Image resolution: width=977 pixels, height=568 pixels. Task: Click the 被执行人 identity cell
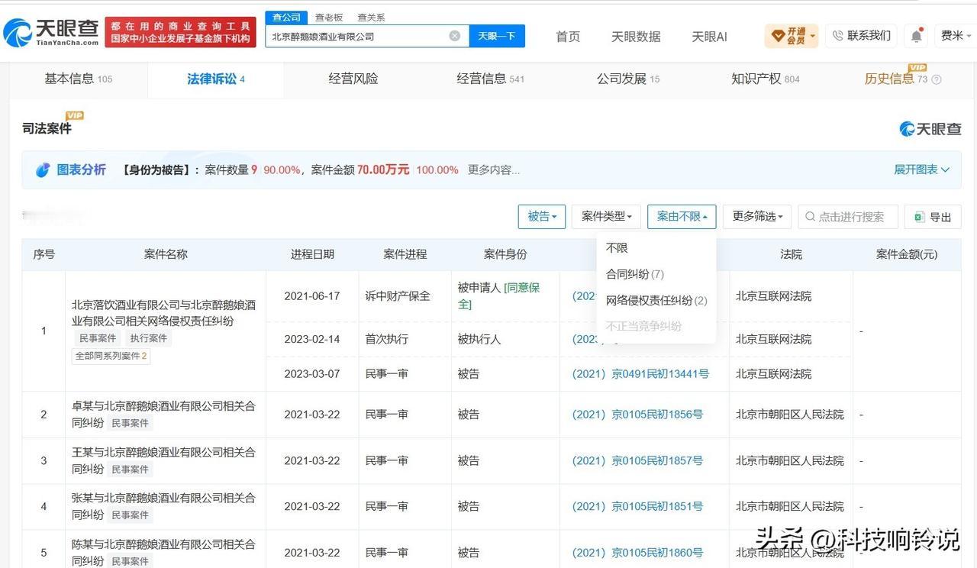[479, 339]
